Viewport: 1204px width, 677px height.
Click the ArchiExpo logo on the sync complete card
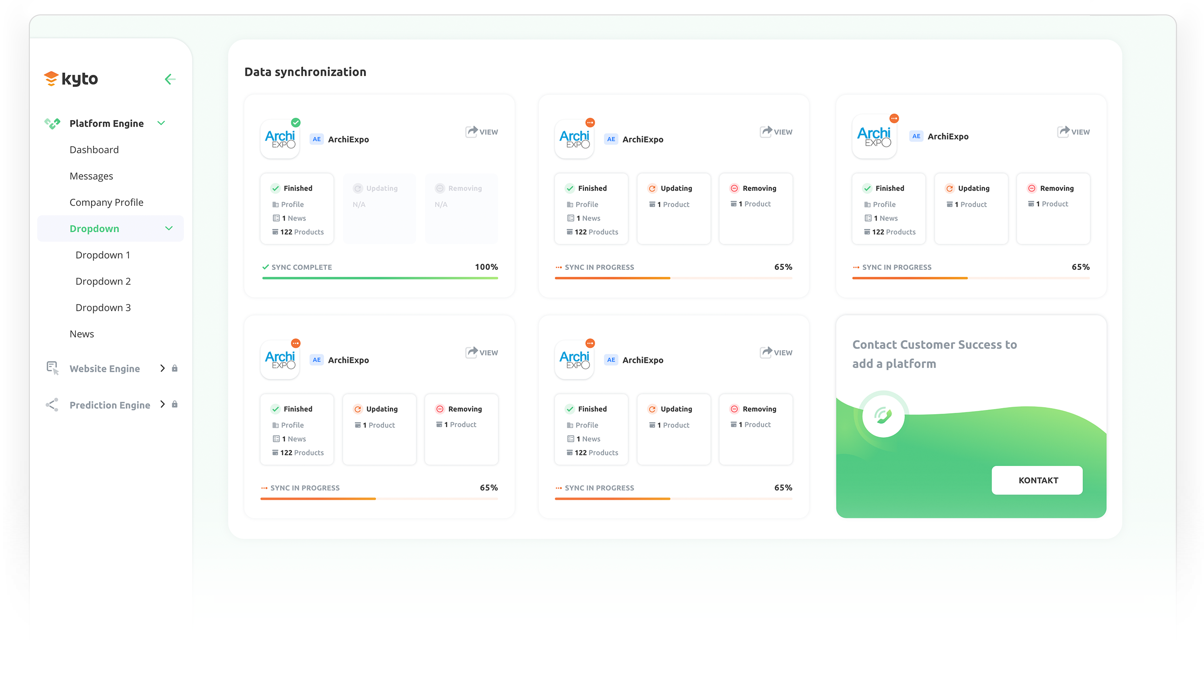(x=280, y=139)
